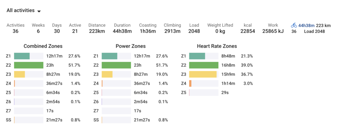Image resolution: width=341 pixels, height=130 pixels.
Task: Click the dropdown arrow next to All activities
Action: coord(39,11)
